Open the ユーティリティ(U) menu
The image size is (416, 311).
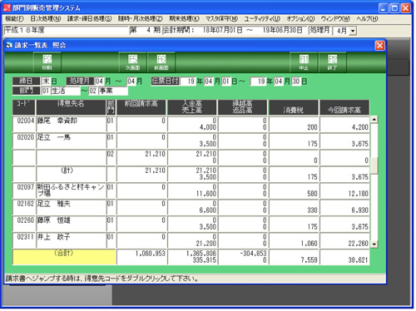click(262, 19)
